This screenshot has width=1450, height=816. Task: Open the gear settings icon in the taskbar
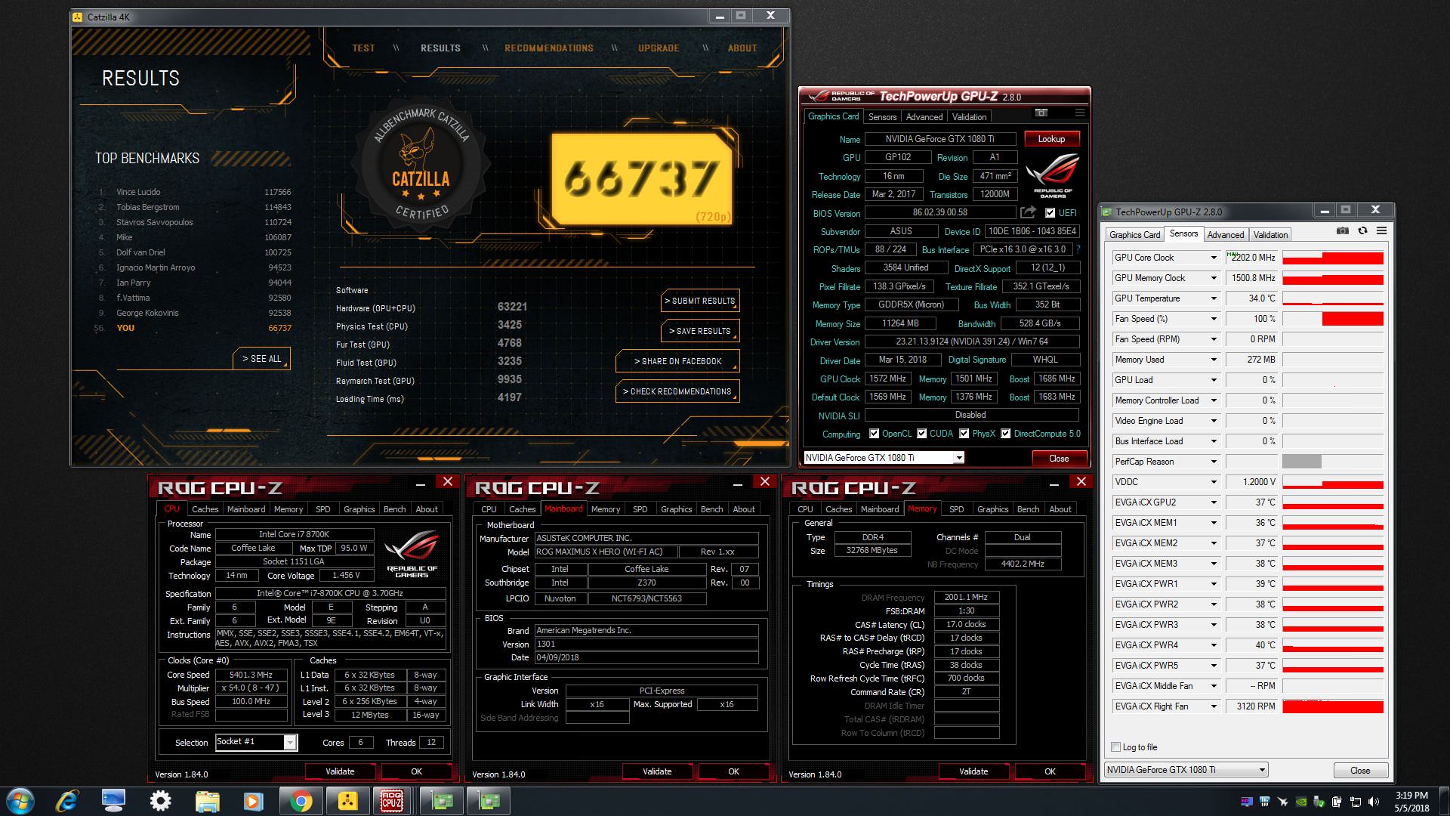pos(160,801)
